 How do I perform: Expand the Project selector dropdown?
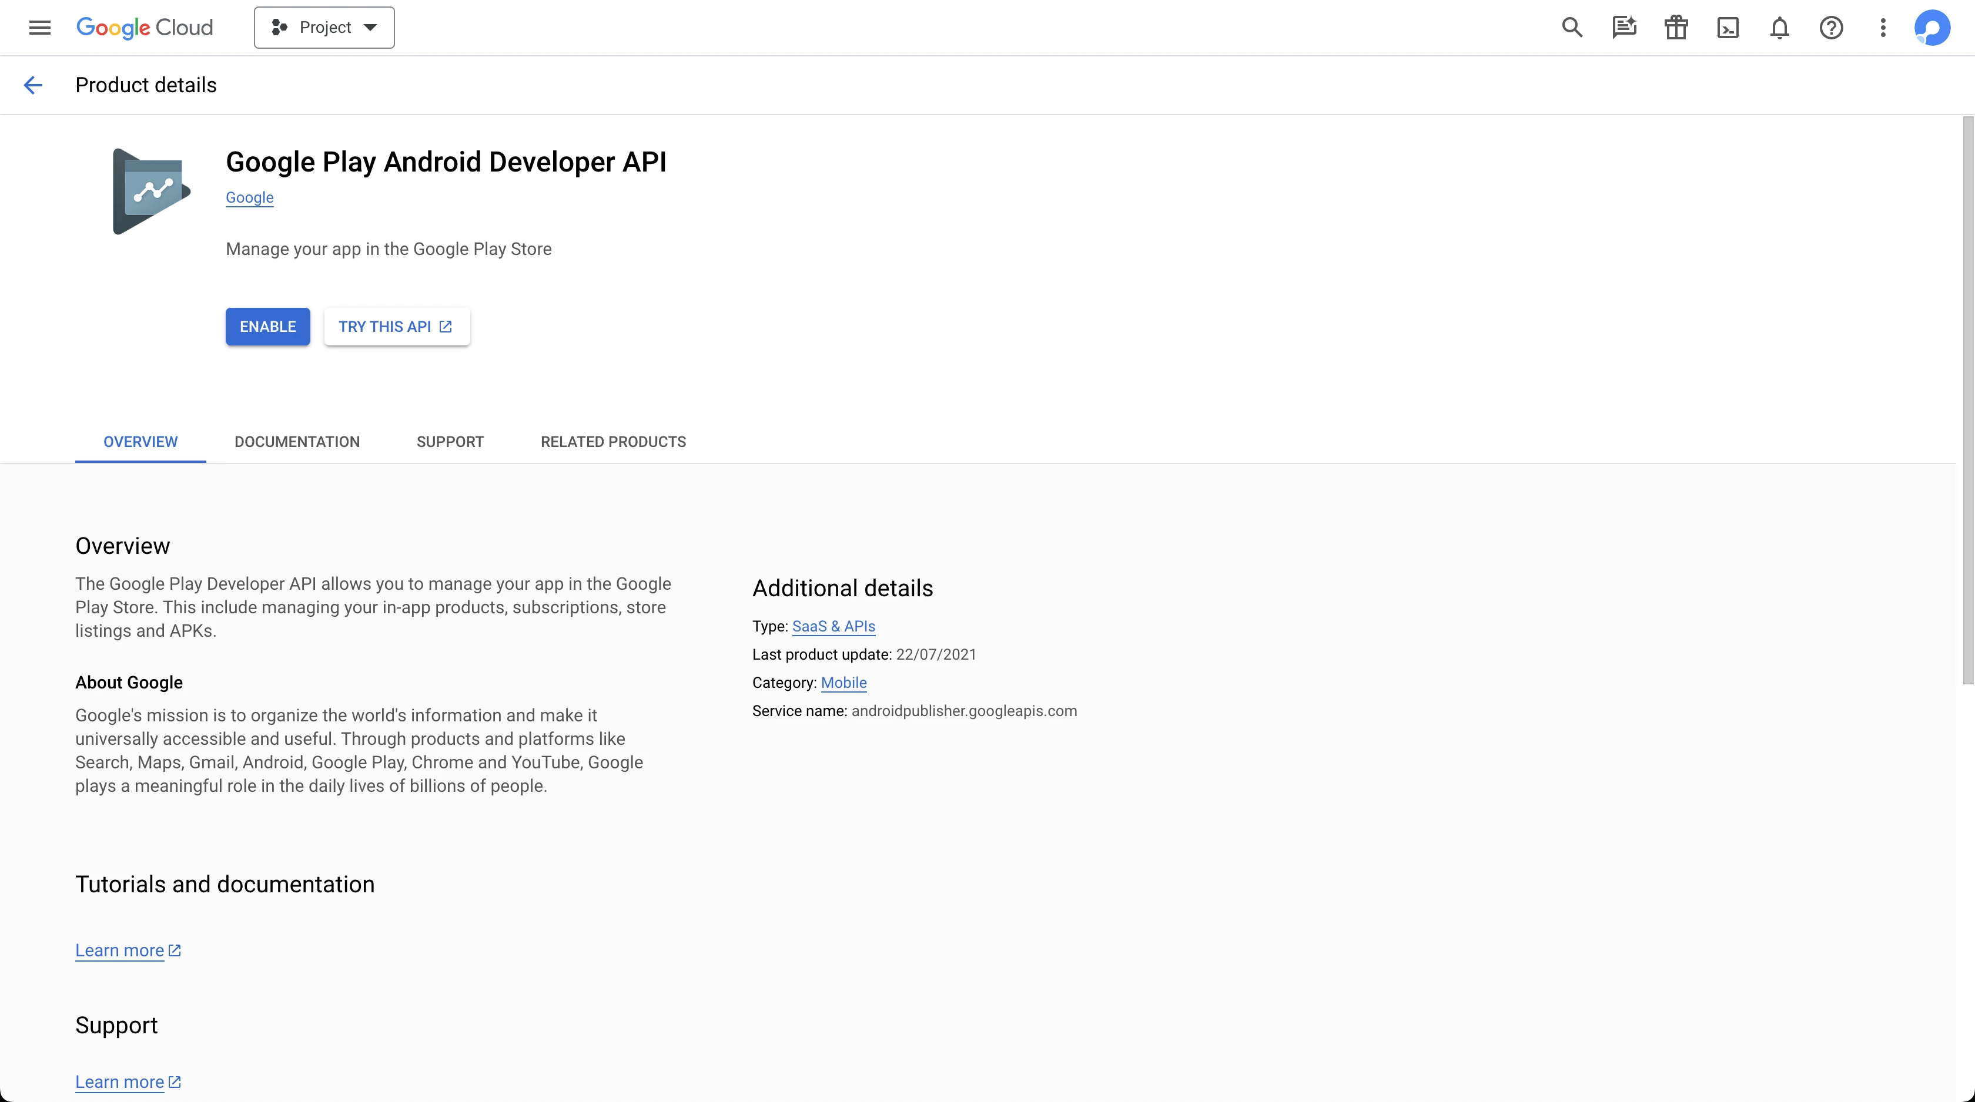pos(324,28)
